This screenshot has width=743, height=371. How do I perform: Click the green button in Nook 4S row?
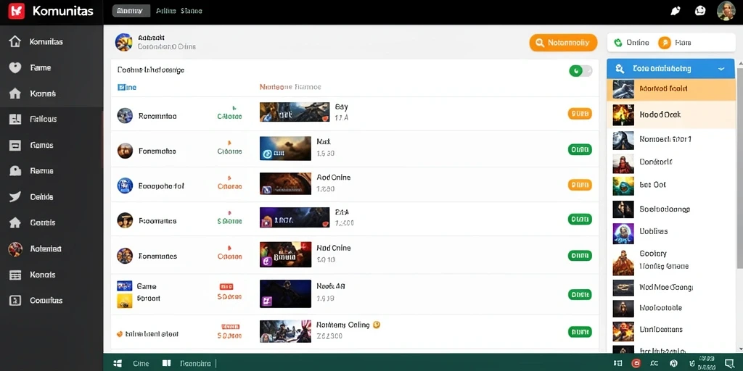click(580, 294)
